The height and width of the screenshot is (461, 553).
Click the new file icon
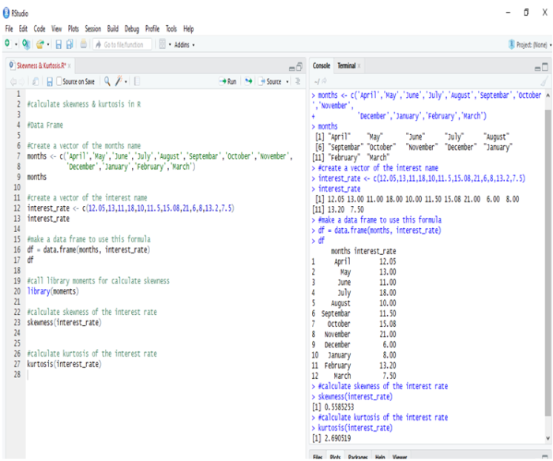coord(7,44)
